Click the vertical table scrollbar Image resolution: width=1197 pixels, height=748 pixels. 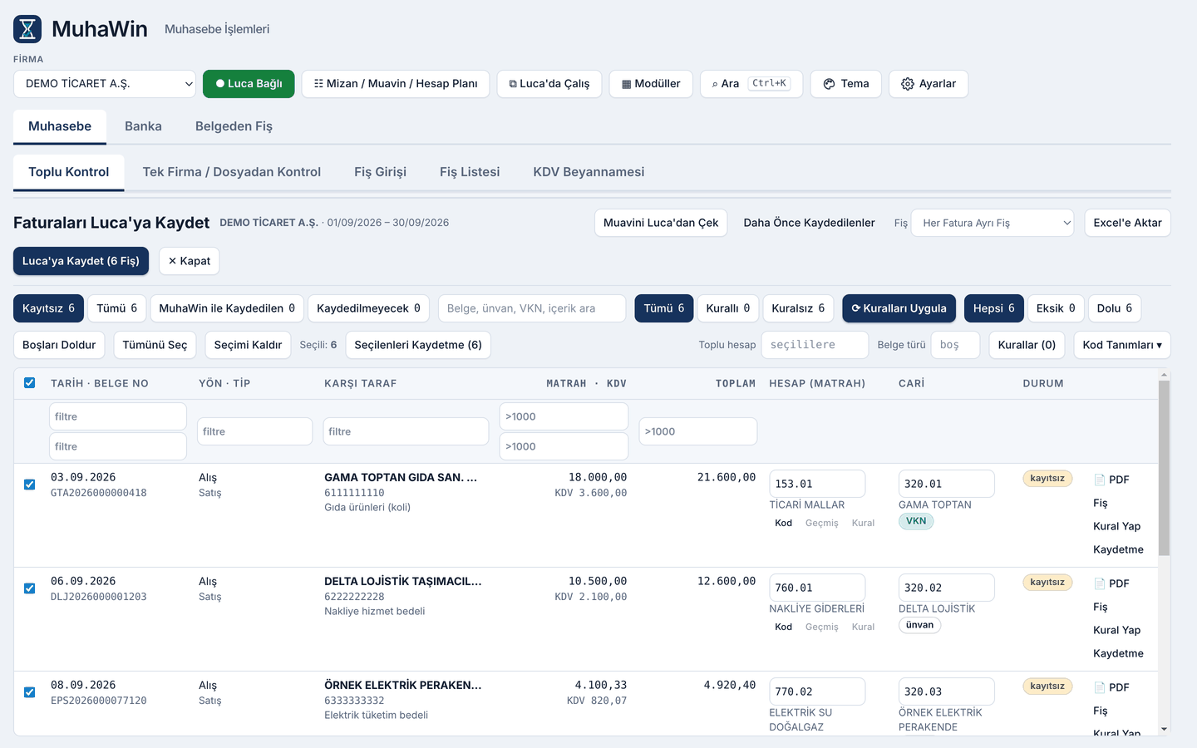[1164, 468]
